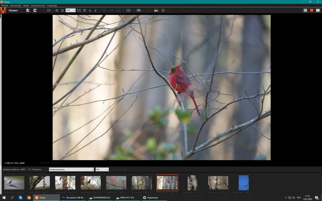Select the second thumbnail with bird feeder pole
This screenshot has width=322, height=201.
coord(40,183)
